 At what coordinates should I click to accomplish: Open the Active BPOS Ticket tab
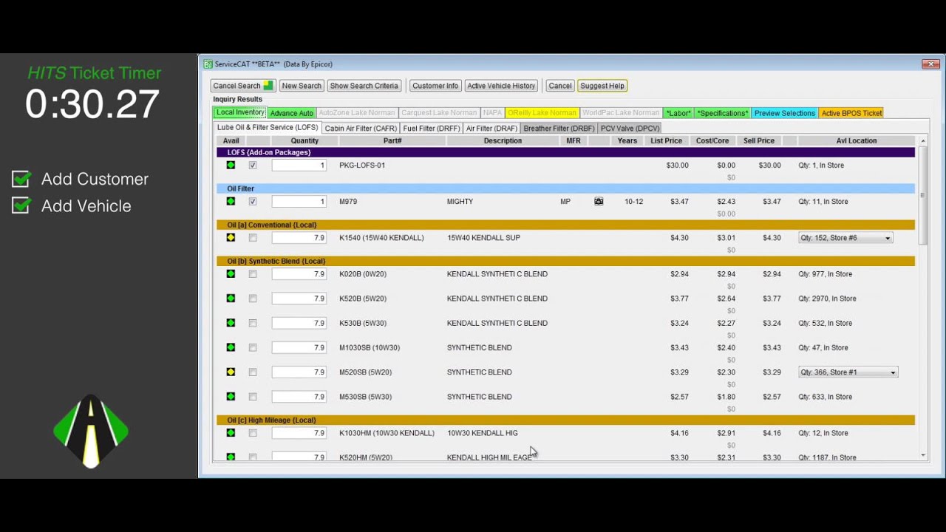point(851,113)
